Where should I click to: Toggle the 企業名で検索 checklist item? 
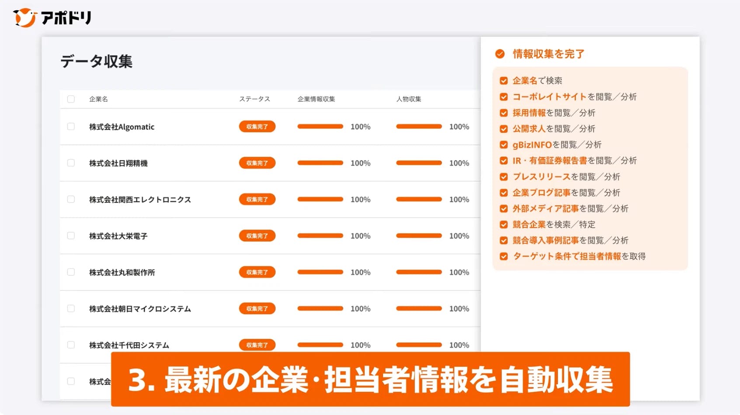pos(504,81)
